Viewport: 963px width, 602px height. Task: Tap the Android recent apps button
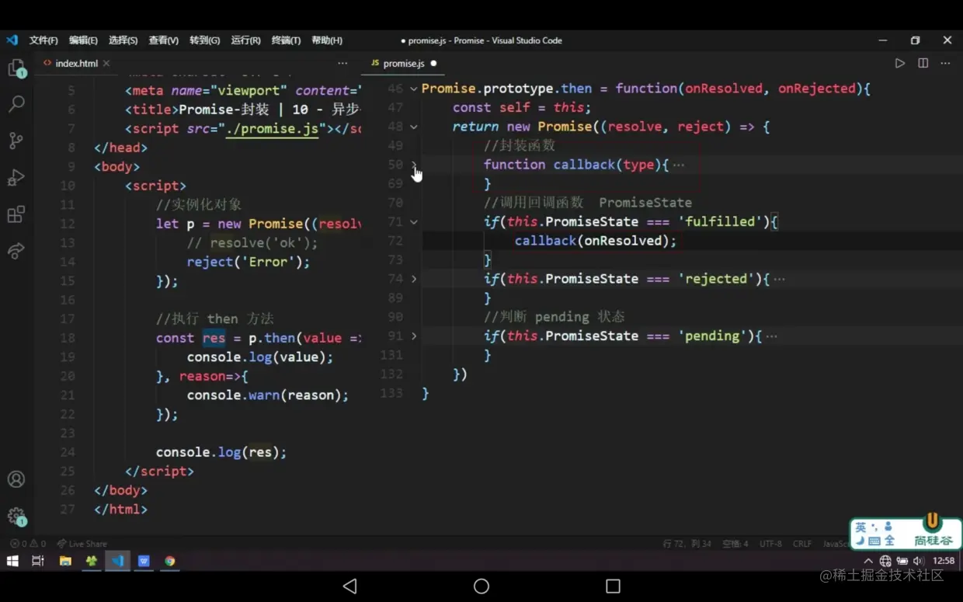click(613, 586)
